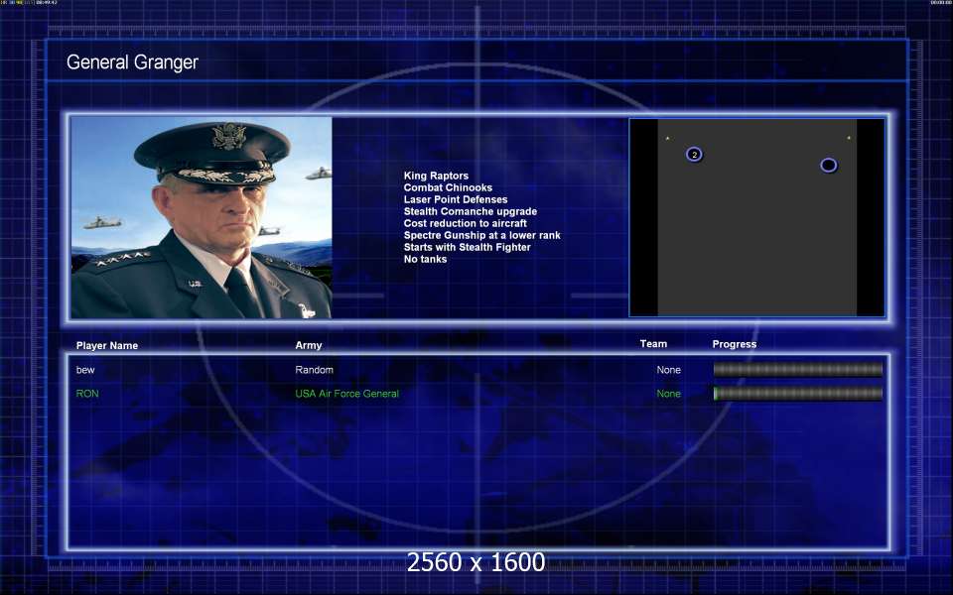Click RON's loading progress bar
This screenshot has width=953, height=595.
tap(797, 394)
